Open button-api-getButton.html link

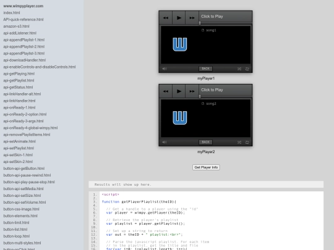[x=24, y=169]
